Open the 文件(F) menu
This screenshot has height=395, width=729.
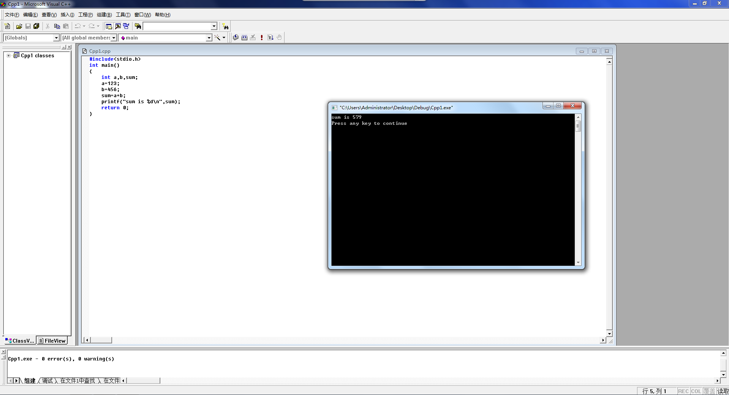12,15
